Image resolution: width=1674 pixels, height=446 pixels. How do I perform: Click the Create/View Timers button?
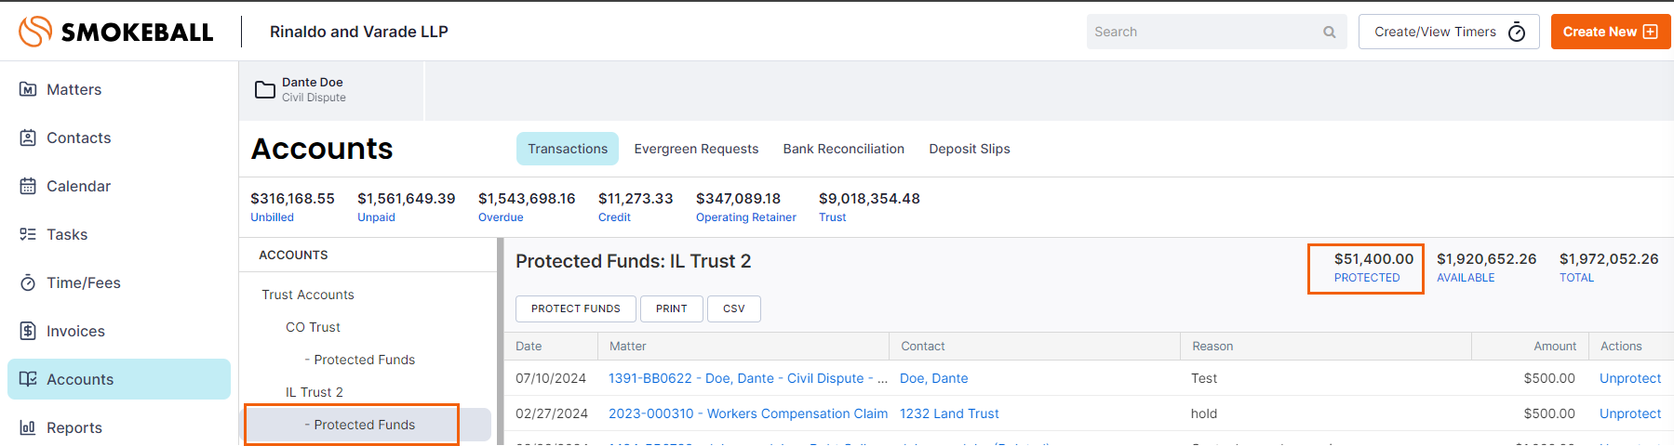coord(1449,32)
